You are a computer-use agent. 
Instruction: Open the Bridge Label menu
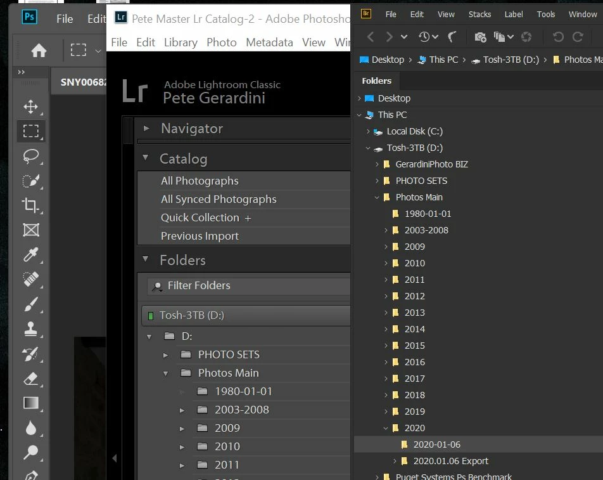tap(514, 14)
